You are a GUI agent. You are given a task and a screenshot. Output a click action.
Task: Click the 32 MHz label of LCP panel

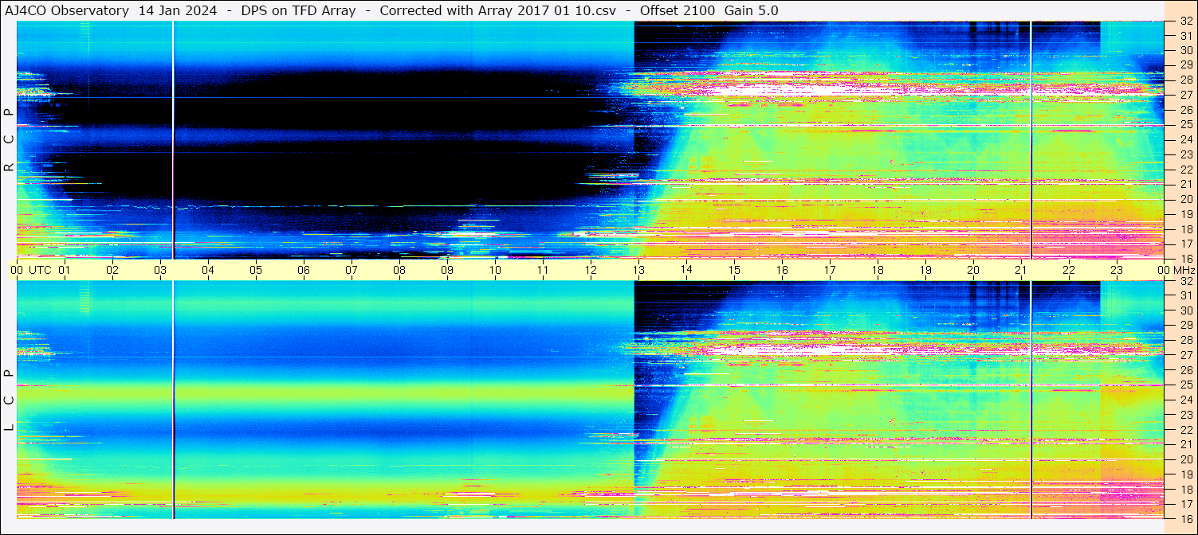(x=1186, y=281)
